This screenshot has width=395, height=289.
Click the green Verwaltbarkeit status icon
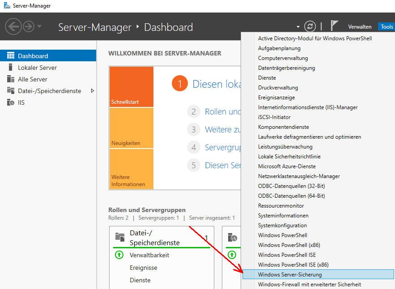119,255
